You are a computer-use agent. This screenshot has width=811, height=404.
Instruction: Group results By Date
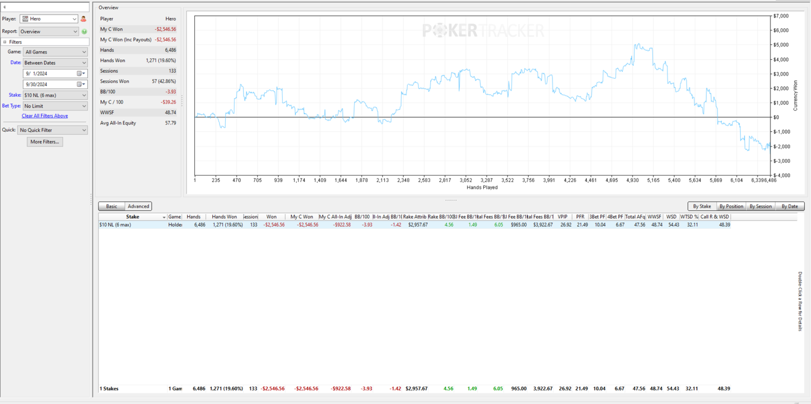(x=790, y=206)
